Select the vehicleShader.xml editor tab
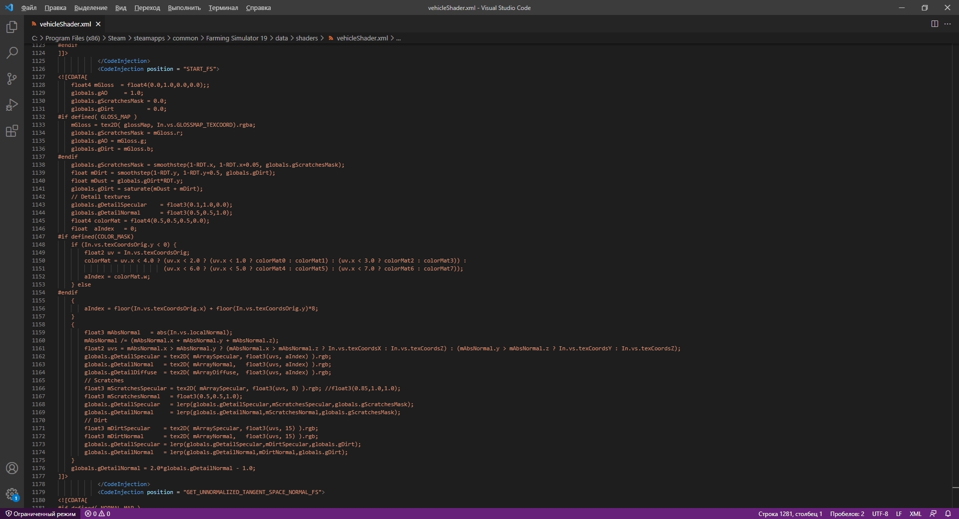 [x=65, y=24]
